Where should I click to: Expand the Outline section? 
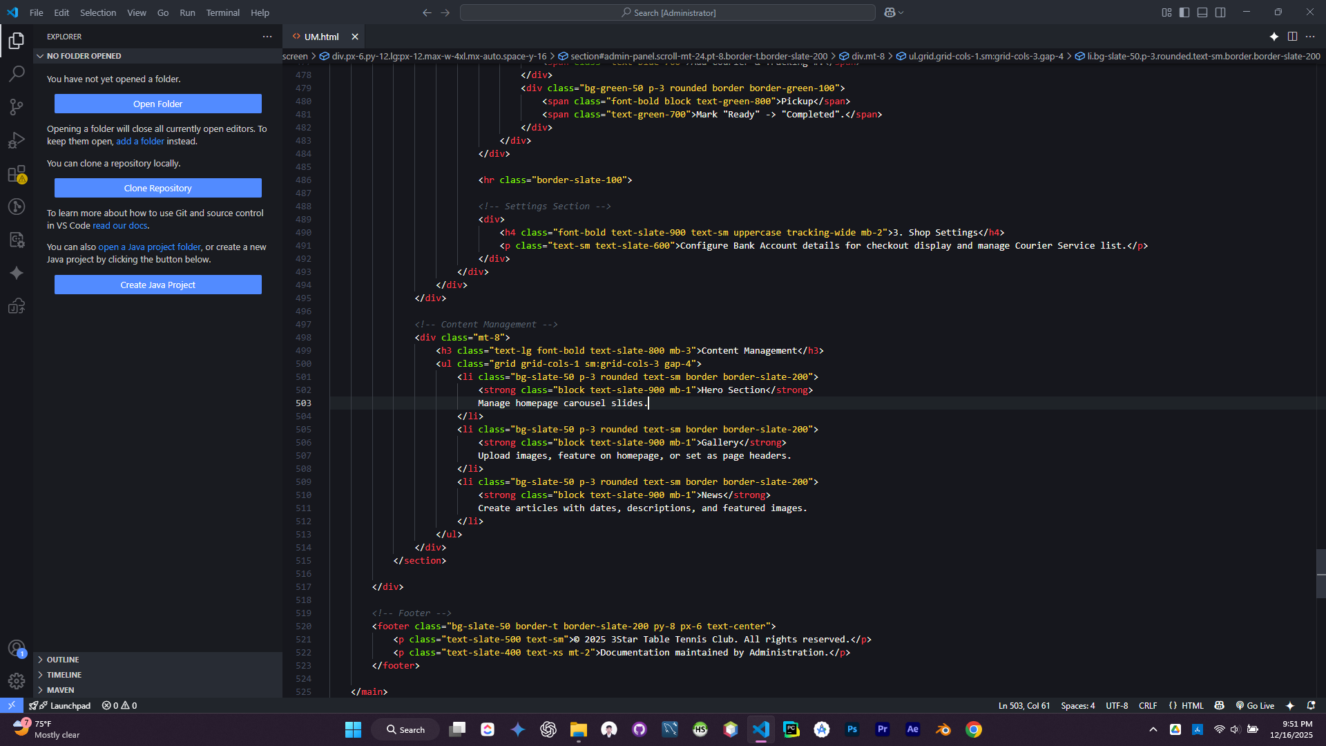coord(158,660)
